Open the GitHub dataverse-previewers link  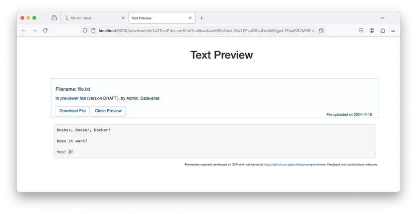294,164
